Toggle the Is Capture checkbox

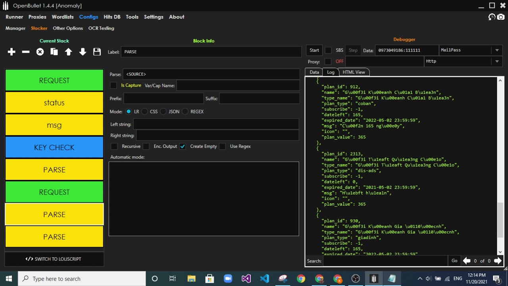click(x=114, y=85)
